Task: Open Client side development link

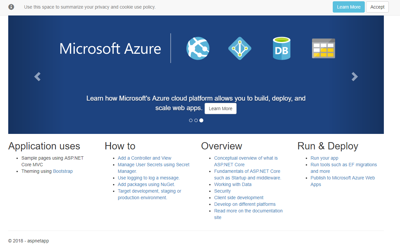Action: [239, 198]
